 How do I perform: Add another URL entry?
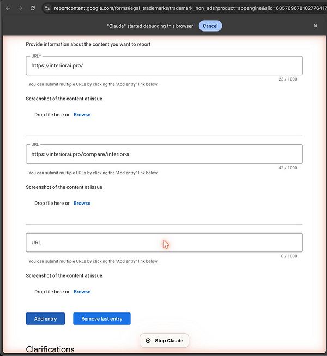click(45, 319)
